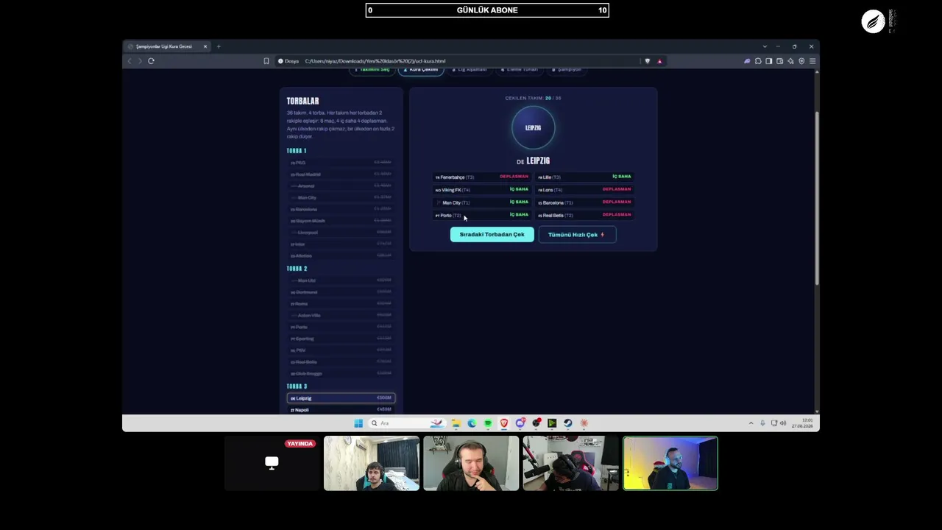Click the Real Betis (T2) fixture row
The image size is (942, 530).
[585, 215]
